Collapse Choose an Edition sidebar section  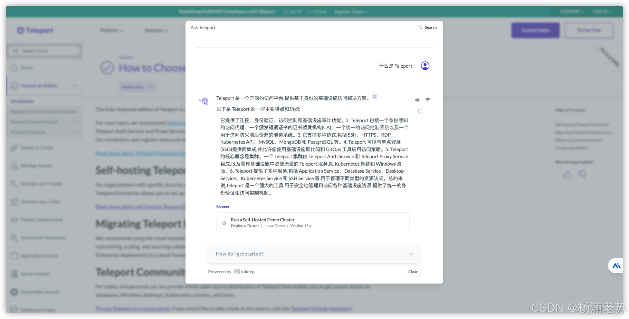point(75,86)
